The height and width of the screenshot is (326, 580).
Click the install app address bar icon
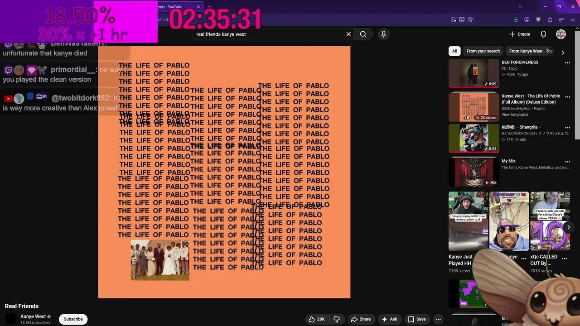click(x=462, y=19)
